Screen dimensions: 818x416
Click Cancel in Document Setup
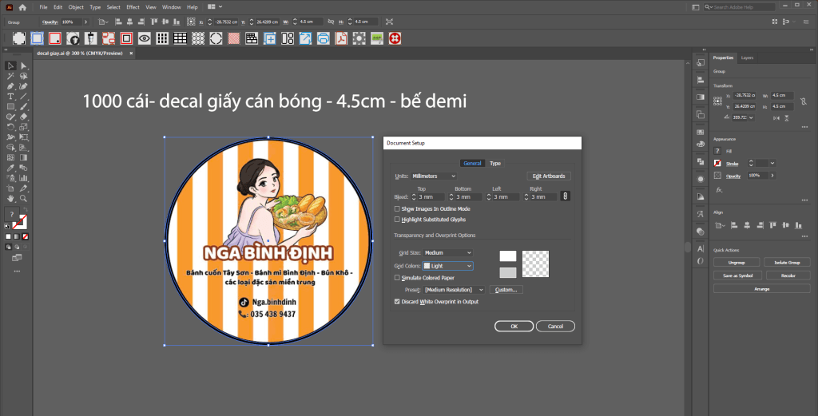pos(555,327)
